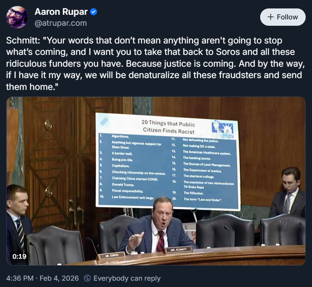
Task: Click the blue verified badge
Action: tap(94, 12)
